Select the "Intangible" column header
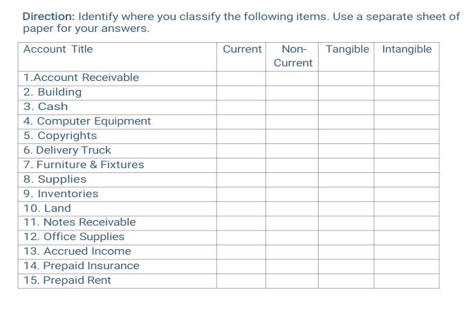 pyautogui.click(x=407, y=49)
